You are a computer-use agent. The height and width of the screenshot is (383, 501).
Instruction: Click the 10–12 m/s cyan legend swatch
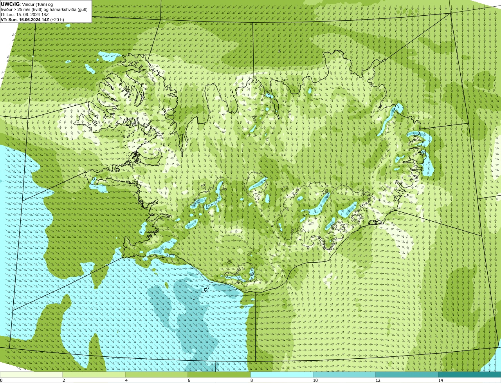(344, 374)
